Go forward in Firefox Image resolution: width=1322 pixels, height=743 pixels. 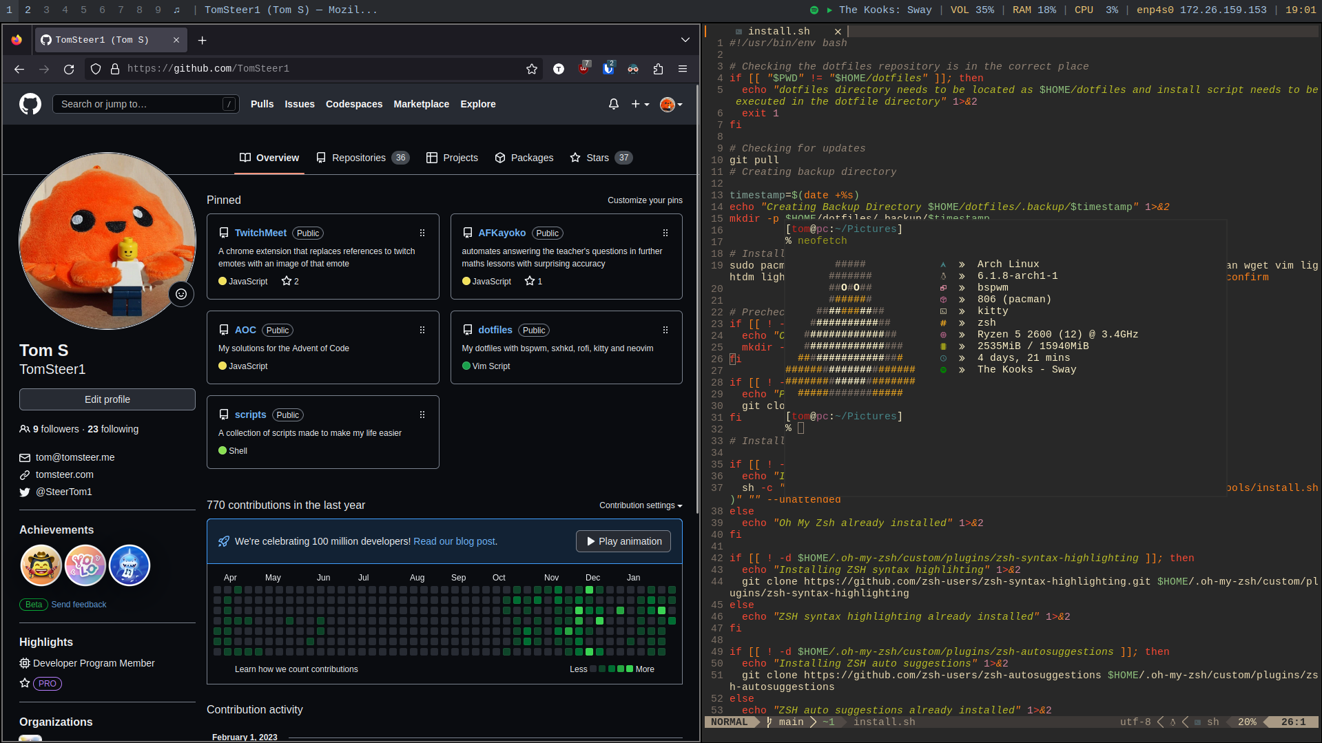44,69
